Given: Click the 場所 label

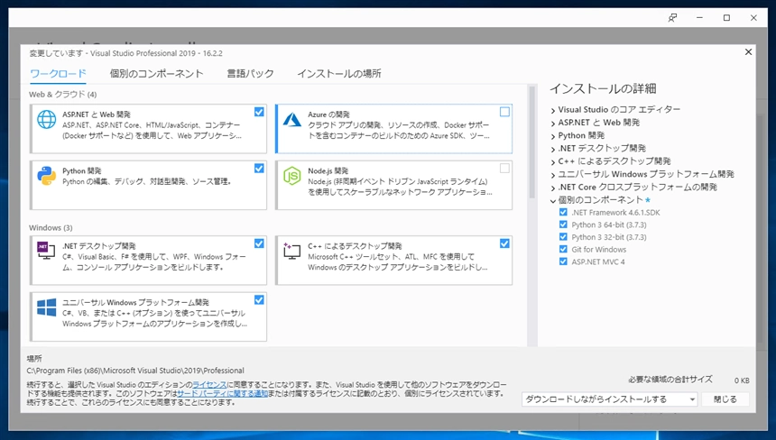Looking at the screenshot, I should [34, 359].
